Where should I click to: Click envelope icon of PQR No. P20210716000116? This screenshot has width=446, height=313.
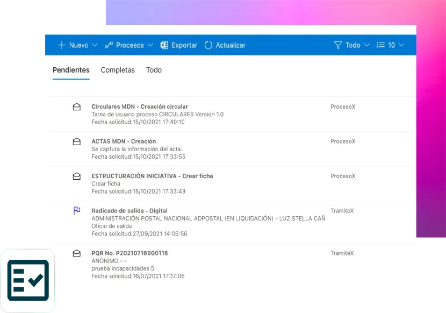(77, 253)
